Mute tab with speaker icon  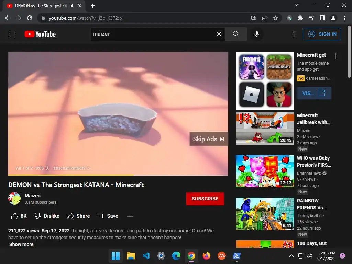point(72,6)
